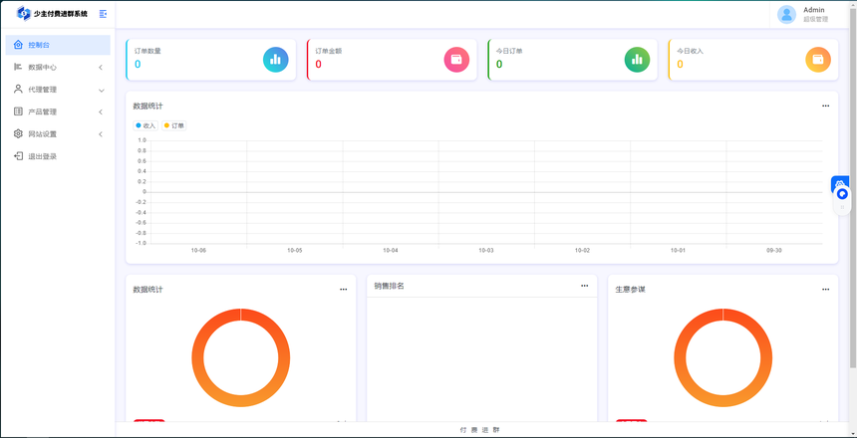Expand the 产品管理 submenu
The width and height of the screenshot is (857, 438).
click(x=57, y=111)
